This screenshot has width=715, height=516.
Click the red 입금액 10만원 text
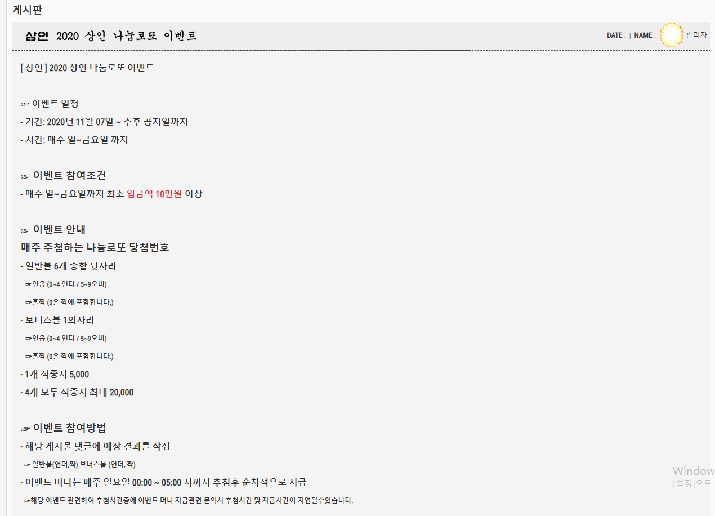click(x=154, y=194)
